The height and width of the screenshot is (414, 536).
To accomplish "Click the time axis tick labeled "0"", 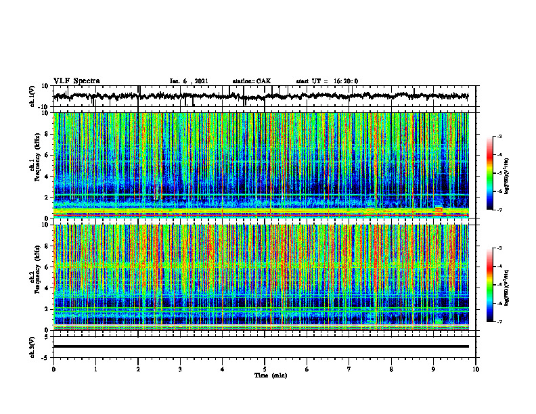I will (x=53, y=369).
